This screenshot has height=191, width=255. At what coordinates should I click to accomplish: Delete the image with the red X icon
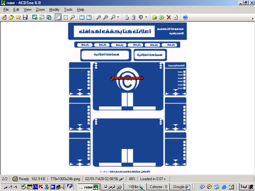click(169, 17)
